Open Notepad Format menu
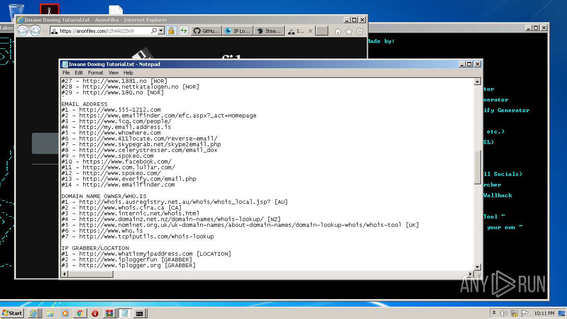The width and height of the screenshot is (567, 319). pyautogui.click(x=96, y=73)
